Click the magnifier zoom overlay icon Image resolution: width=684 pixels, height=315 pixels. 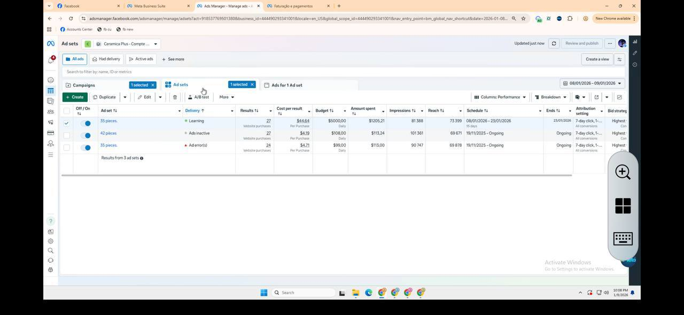623,172
